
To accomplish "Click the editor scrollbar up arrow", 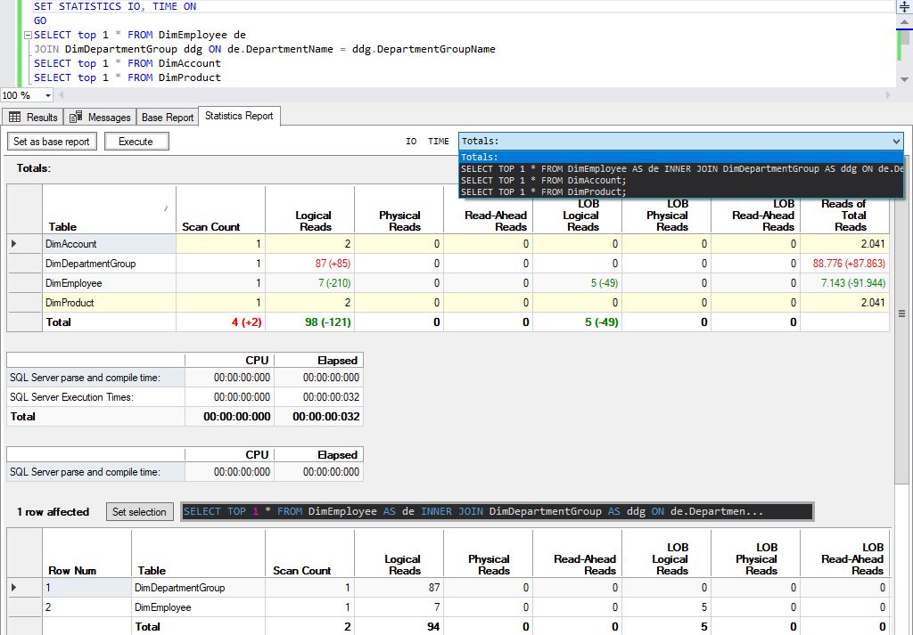I will [x=904, y=23].
